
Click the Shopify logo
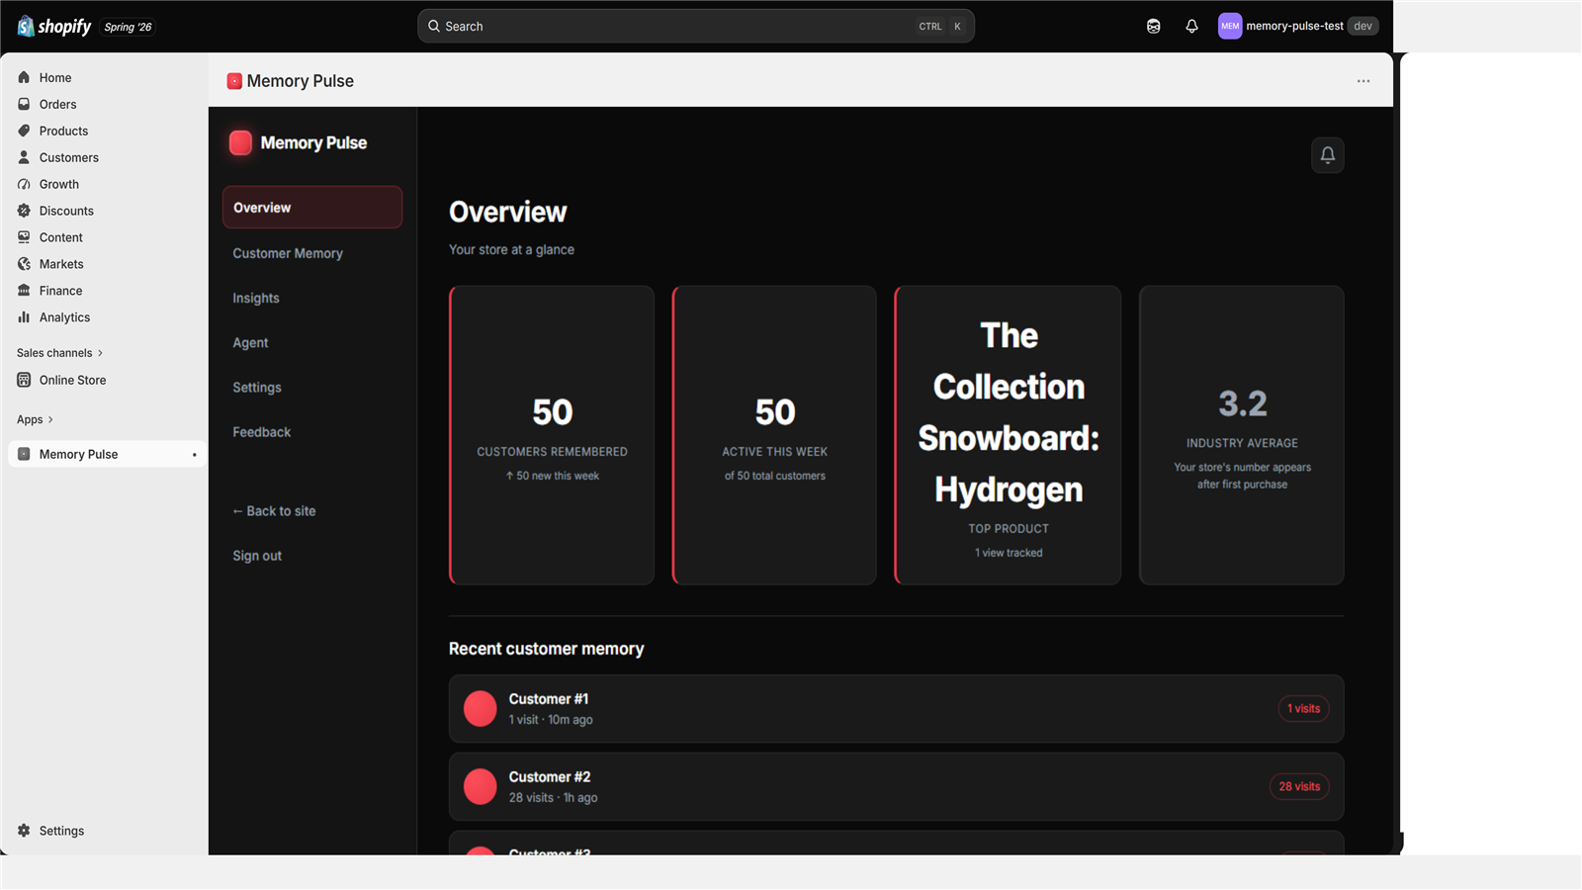(54, 27)
